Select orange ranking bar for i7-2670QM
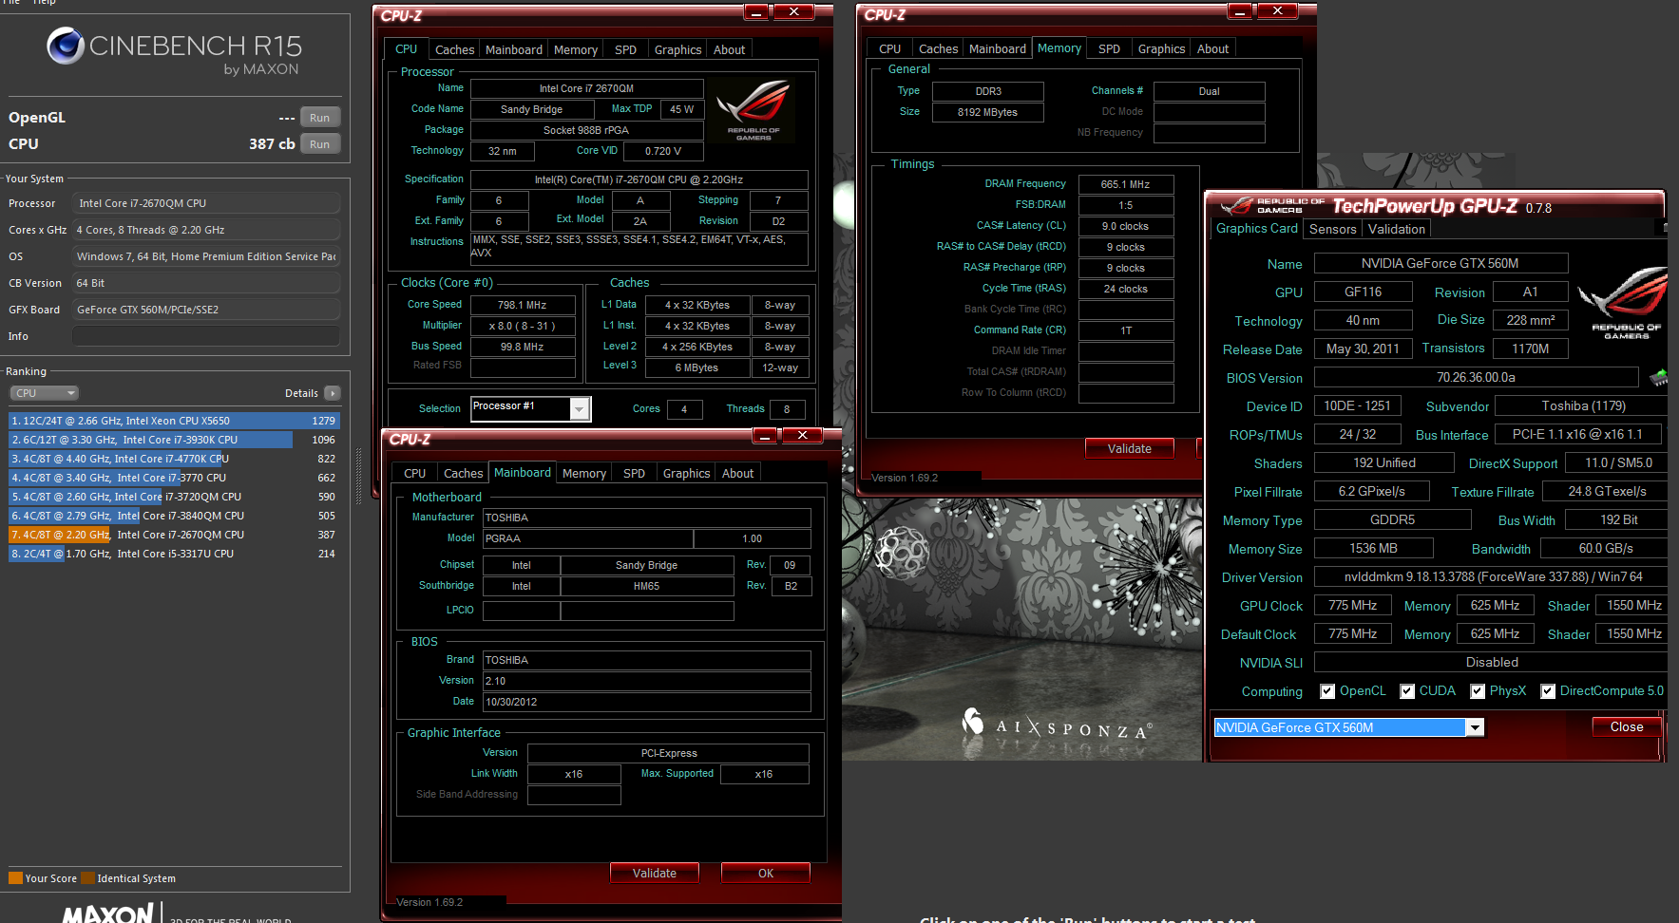1679x923 pixels. point(60,535)
